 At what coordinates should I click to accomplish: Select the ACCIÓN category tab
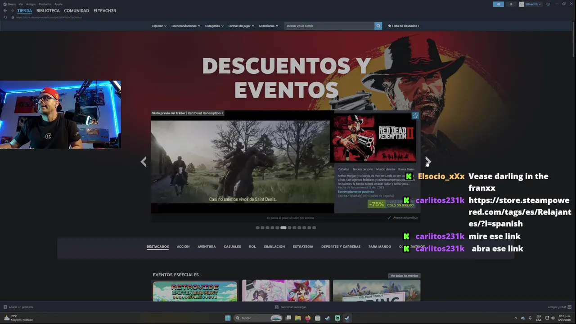[183, 247]
